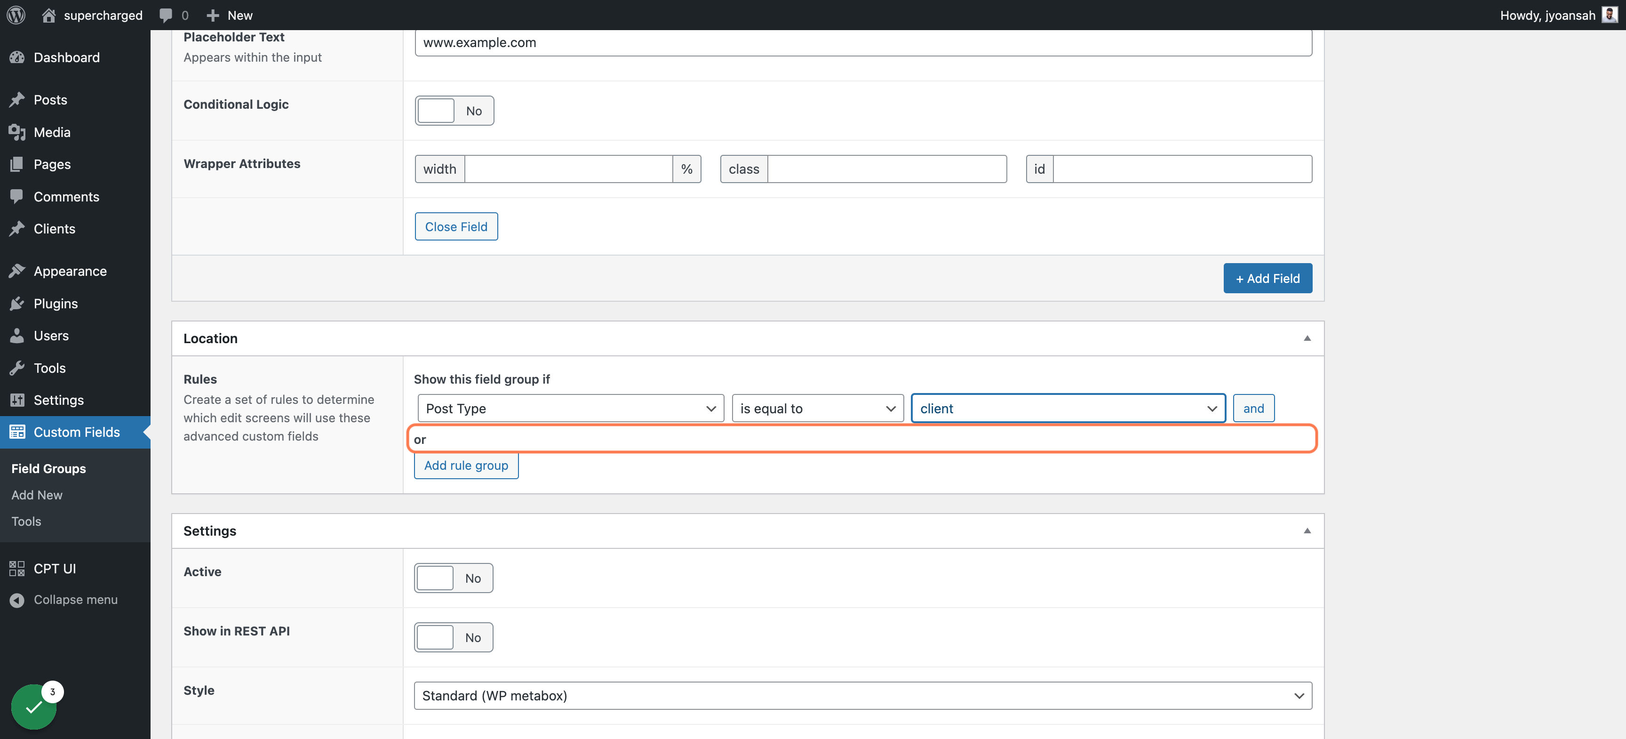
Task: Toggle the Active setting switch
Action: pos(453,578)
